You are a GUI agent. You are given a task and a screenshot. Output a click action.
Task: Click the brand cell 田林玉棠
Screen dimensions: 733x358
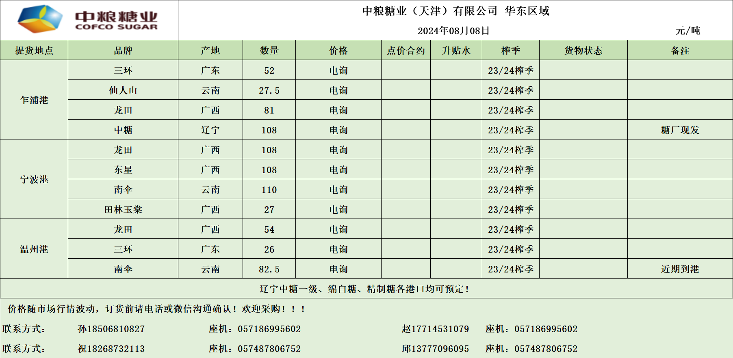coord(123,210)
